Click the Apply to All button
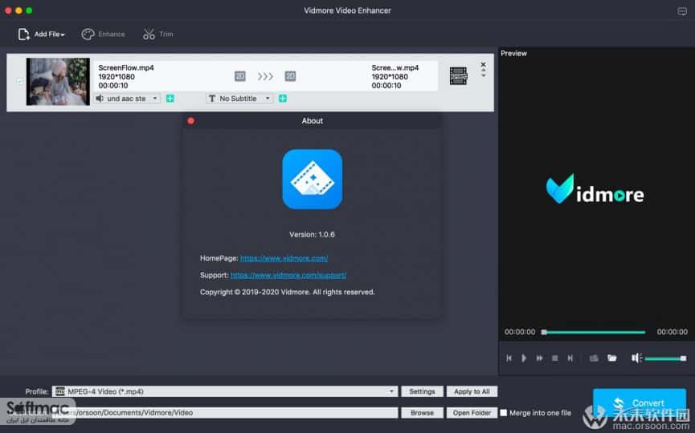The height and width of the screenshot is (433, 695). (472, 391)
